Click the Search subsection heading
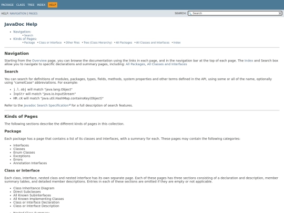 pyautogui.click(x=11, y=72)
